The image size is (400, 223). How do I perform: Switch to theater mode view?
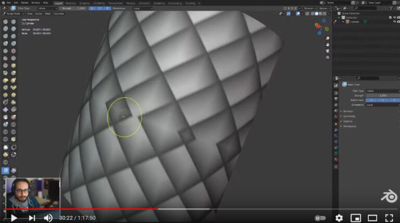[372, 218]
